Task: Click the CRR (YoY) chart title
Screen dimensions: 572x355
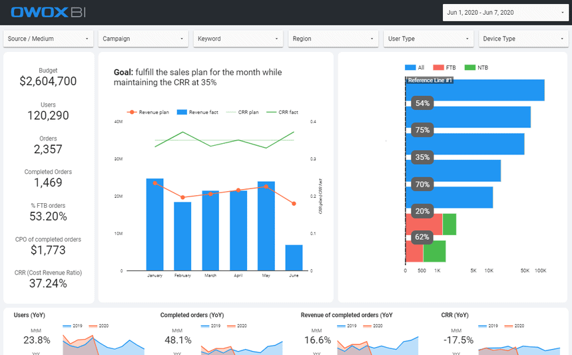Action: coord(455,315)
